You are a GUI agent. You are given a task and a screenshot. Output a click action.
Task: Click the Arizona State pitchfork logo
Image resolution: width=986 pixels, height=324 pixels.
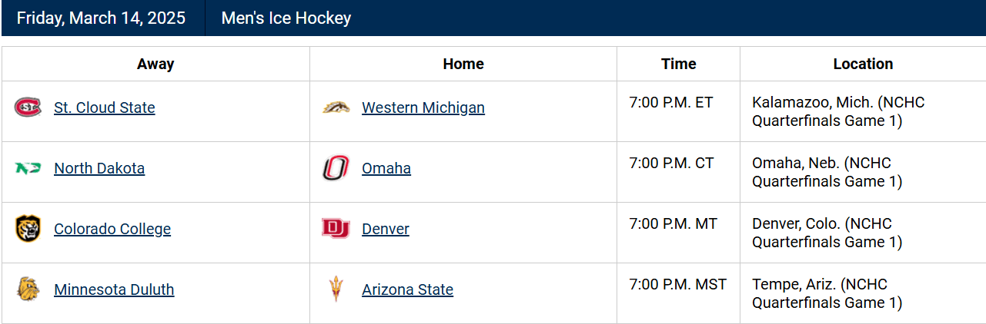tap(336, 289)
